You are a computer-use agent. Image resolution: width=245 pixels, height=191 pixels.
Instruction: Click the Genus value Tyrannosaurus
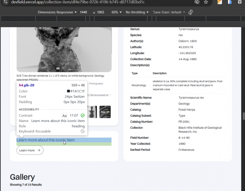(x=189, y=29)
